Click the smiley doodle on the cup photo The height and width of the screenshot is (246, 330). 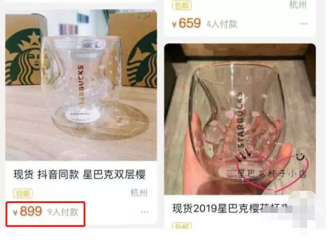coord(300,156)
